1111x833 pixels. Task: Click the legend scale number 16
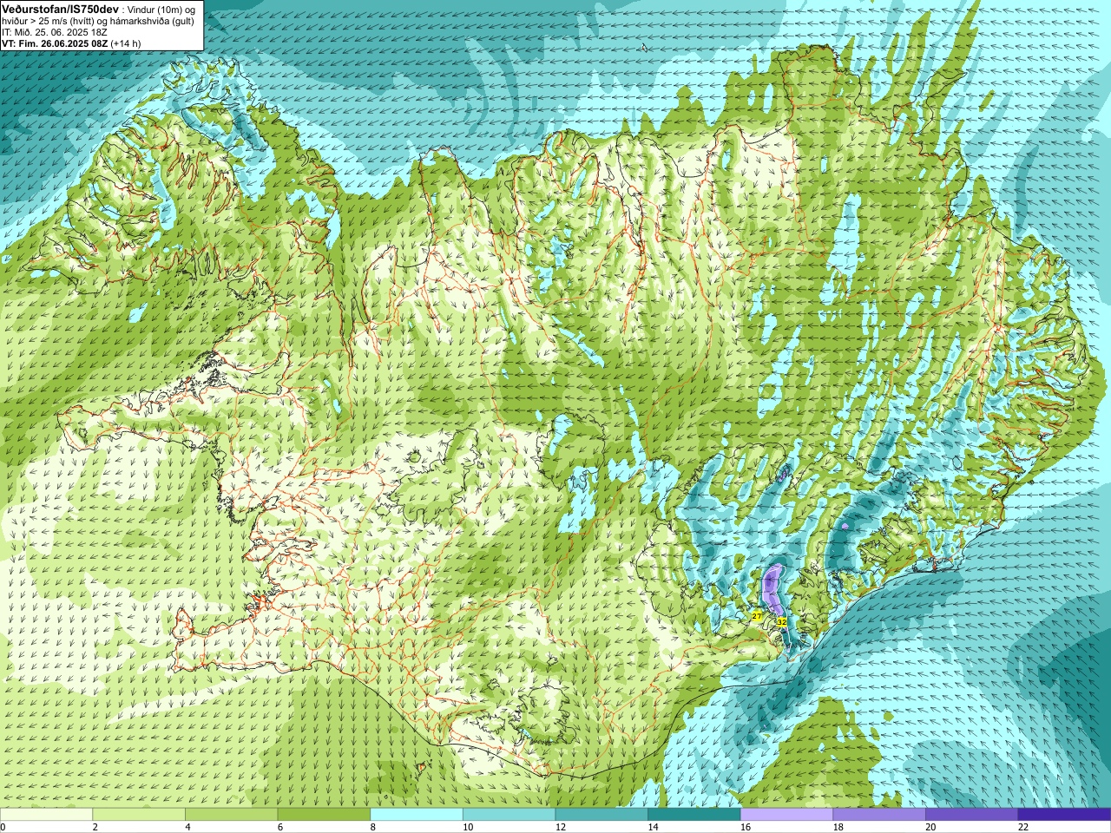click(x=746, y=827)
